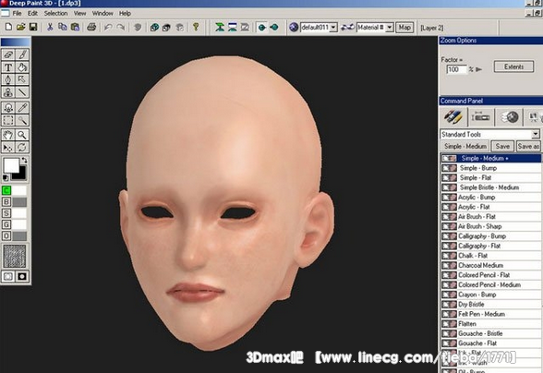
Task: Select the Zoom magnifier tool
Action: point(22,135)
